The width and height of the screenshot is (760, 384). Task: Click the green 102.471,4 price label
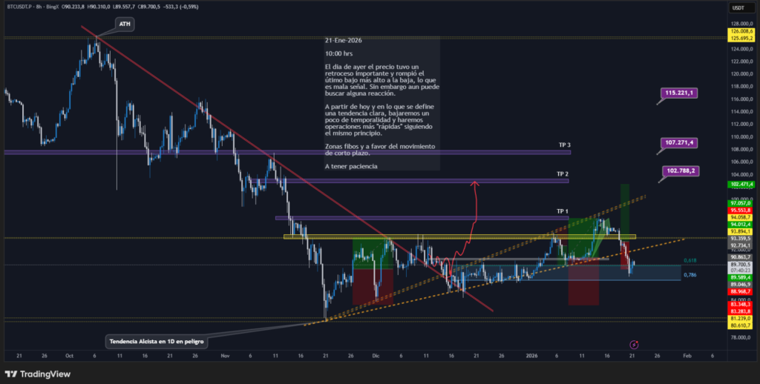(x=742, y=184)
